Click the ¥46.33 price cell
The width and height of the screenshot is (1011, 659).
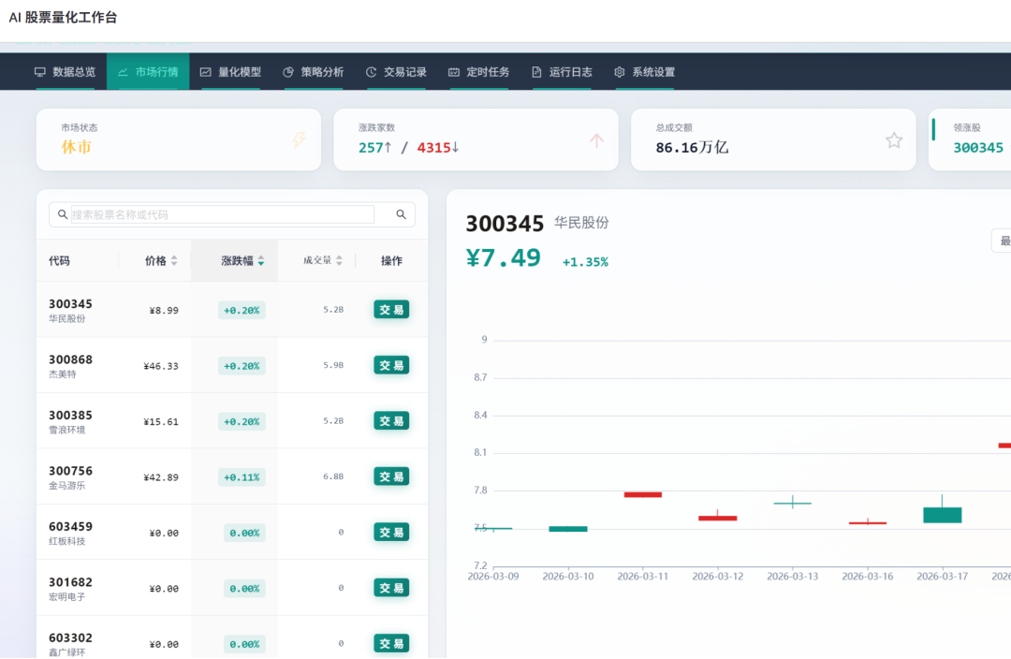pos(161,366)
